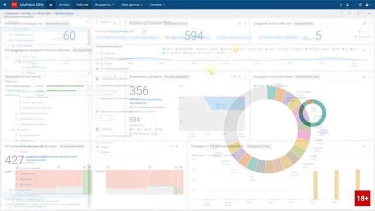Click the first green checklist progress bar
This screenshot has width=375, height=211.
pos(65,86)
